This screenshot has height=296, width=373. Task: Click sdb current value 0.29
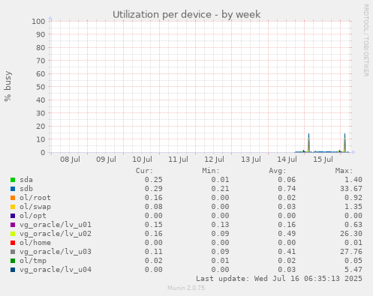point(154,189)
